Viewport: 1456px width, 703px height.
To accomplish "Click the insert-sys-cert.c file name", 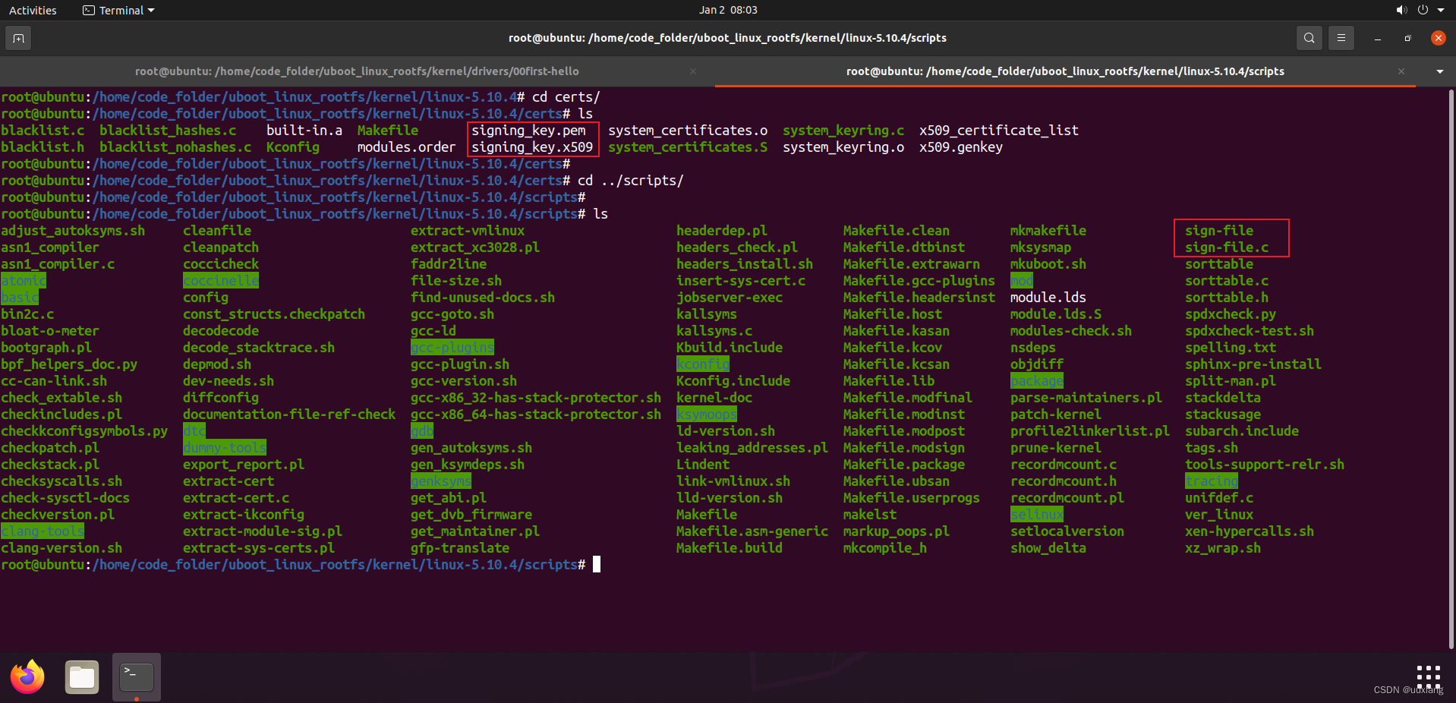I will 741,281.
